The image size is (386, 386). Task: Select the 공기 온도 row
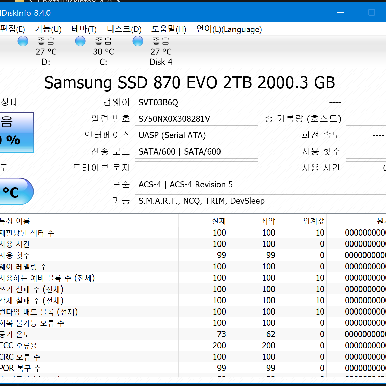click(193, 334)
